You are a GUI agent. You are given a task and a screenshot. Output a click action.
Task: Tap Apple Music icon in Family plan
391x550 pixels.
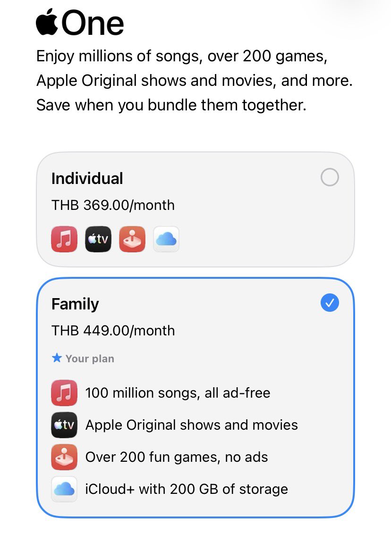tap(64, 392)
